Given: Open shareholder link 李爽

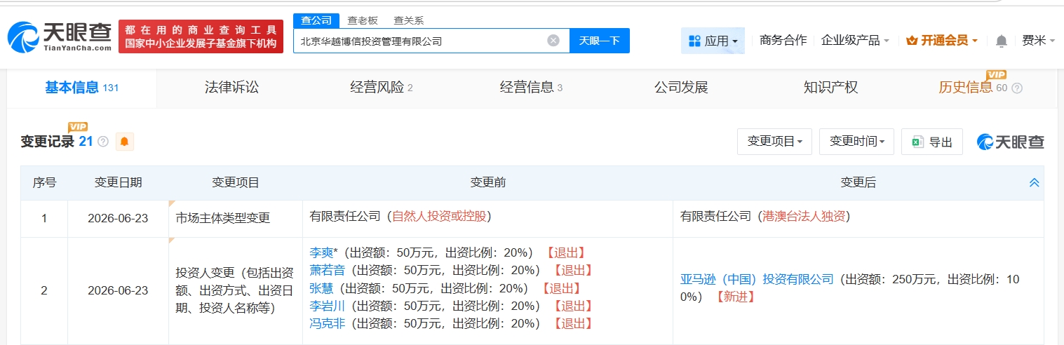Looking at the screenshot, I should tap(321, 252).
